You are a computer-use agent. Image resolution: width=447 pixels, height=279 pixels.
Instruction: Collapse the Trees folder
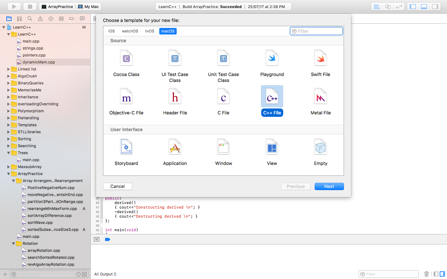[9, 153]
